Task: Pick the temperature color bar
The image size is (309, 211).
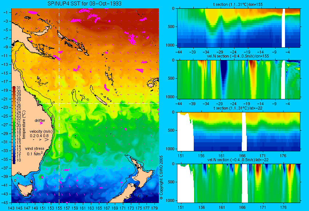Action: (14, 125)
